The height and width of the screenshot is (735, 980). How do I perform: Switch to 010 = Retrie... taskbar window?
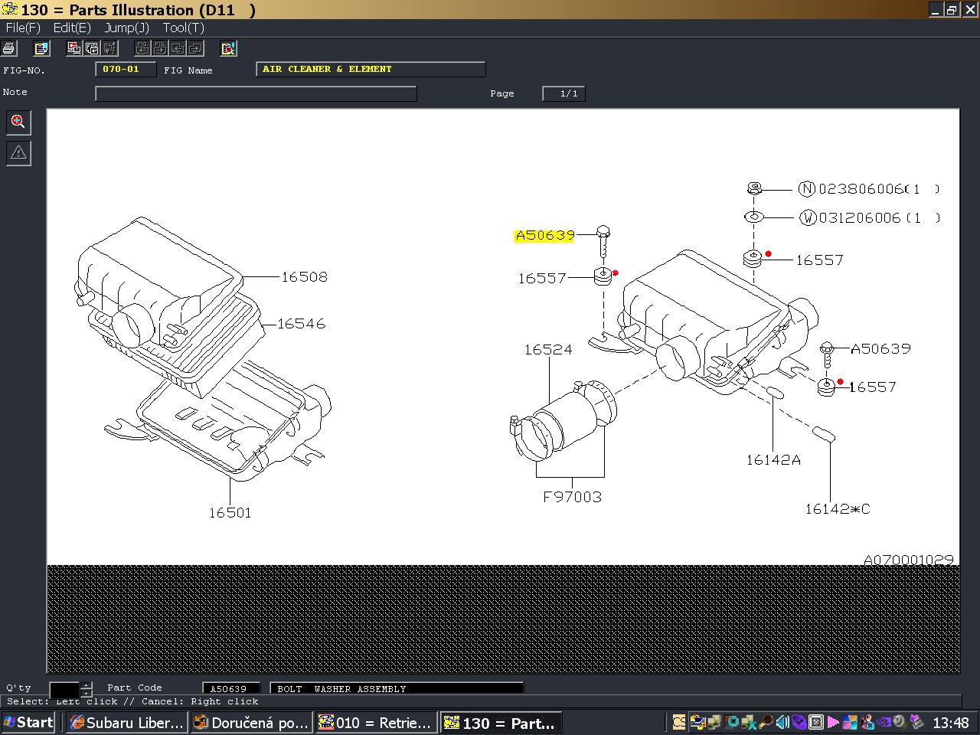pyautogui.click(x=376, y=722)
